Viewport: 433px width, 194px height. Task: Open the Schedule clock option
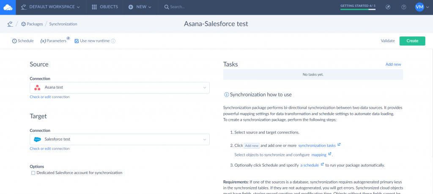pos(23,41)
